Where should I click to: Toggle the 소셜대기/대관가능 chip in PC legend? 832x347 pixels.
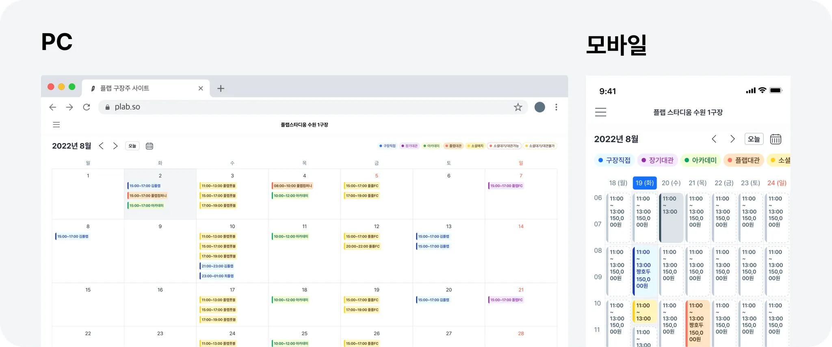pyautogui.click(x=504, y=146)
